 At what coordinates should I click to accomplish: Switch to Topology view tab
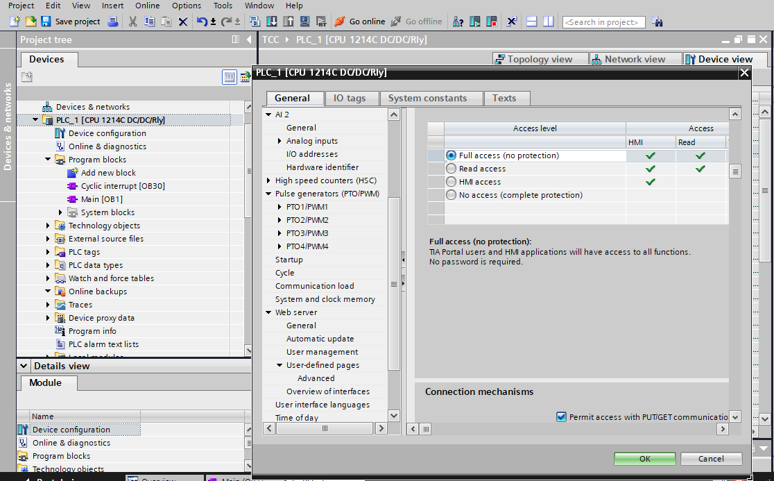tap(540, 59)
